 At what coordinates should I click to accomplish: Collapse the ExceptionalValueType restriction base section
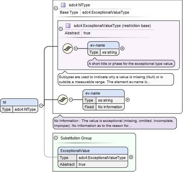point(61,29)
